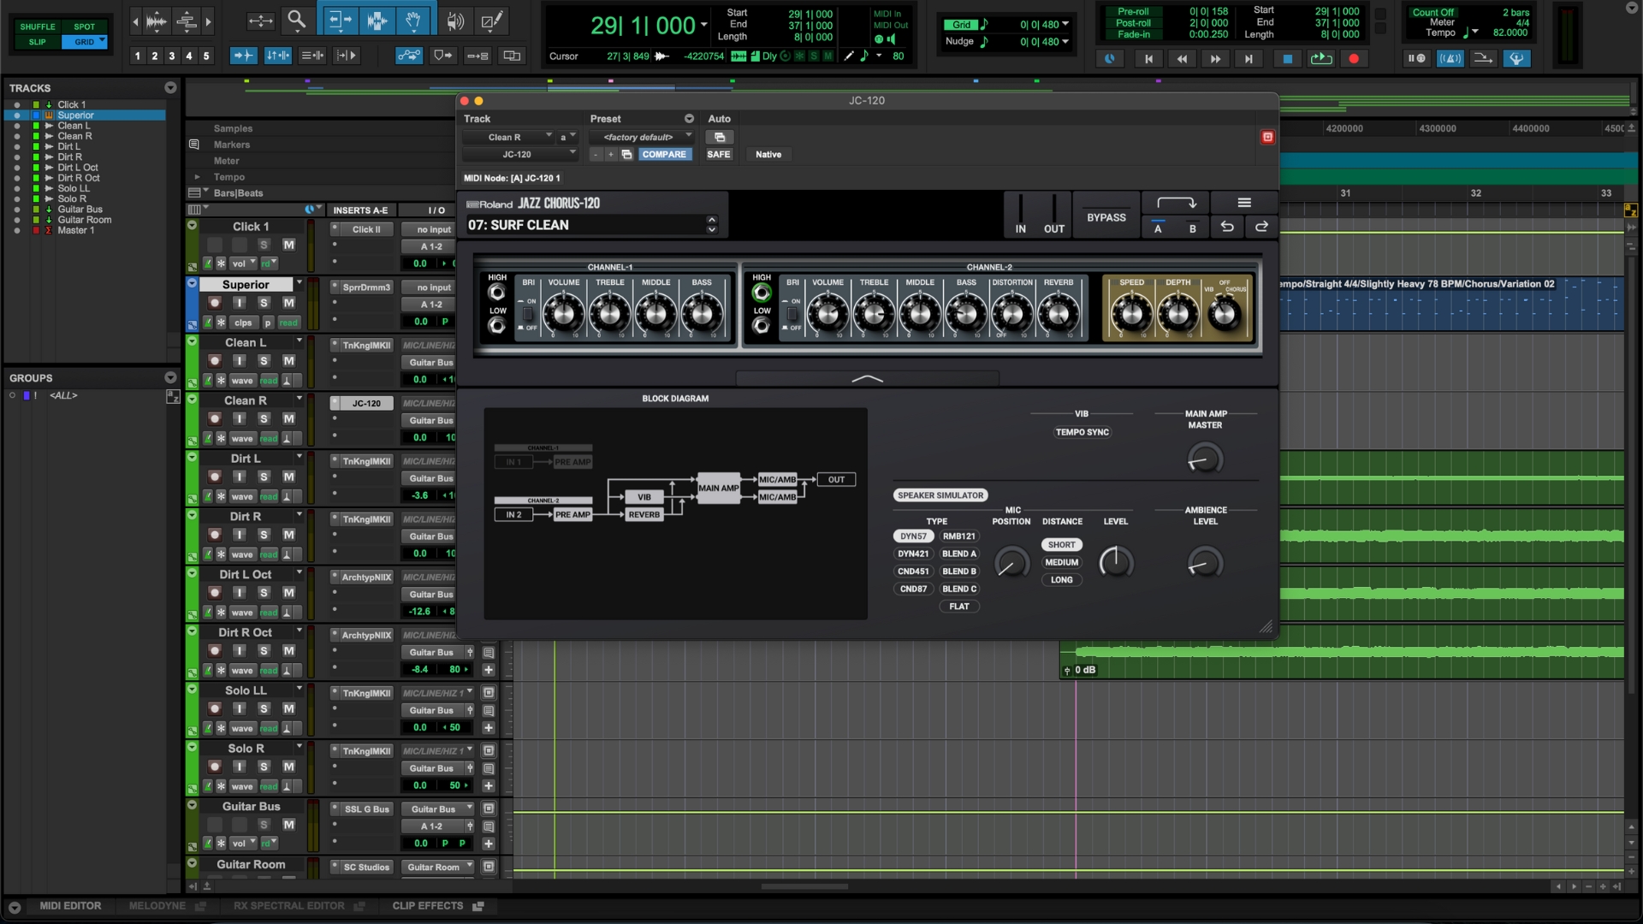Click the zoom toggle horizontal arrows icon
1643x924 pixels.
pos(261,20)
